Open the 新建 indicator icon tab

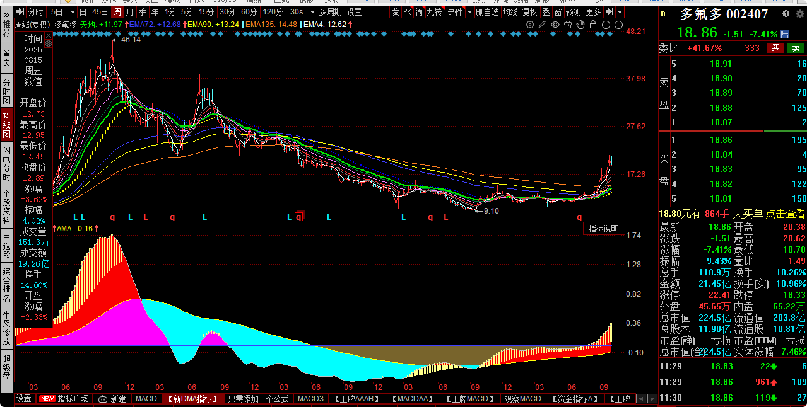pyautogui.click(x=112, y=399)
